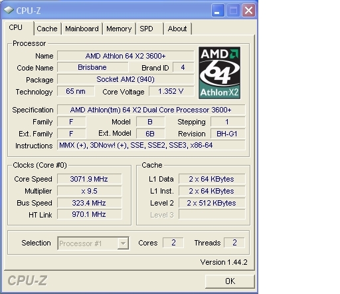Open the Processor #1 selection dropdown
This screenshot has height=294, width=340.
[x=123, y=243]
